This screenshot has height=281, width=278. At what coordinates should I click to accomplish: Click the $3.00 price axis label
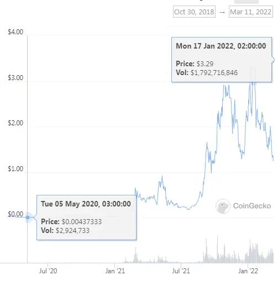[15, 78]
